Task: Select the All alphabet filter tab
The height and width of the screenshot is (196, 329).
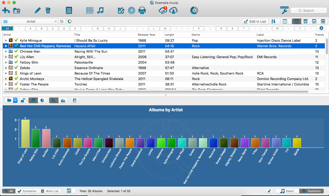Action: coord(7,28)
